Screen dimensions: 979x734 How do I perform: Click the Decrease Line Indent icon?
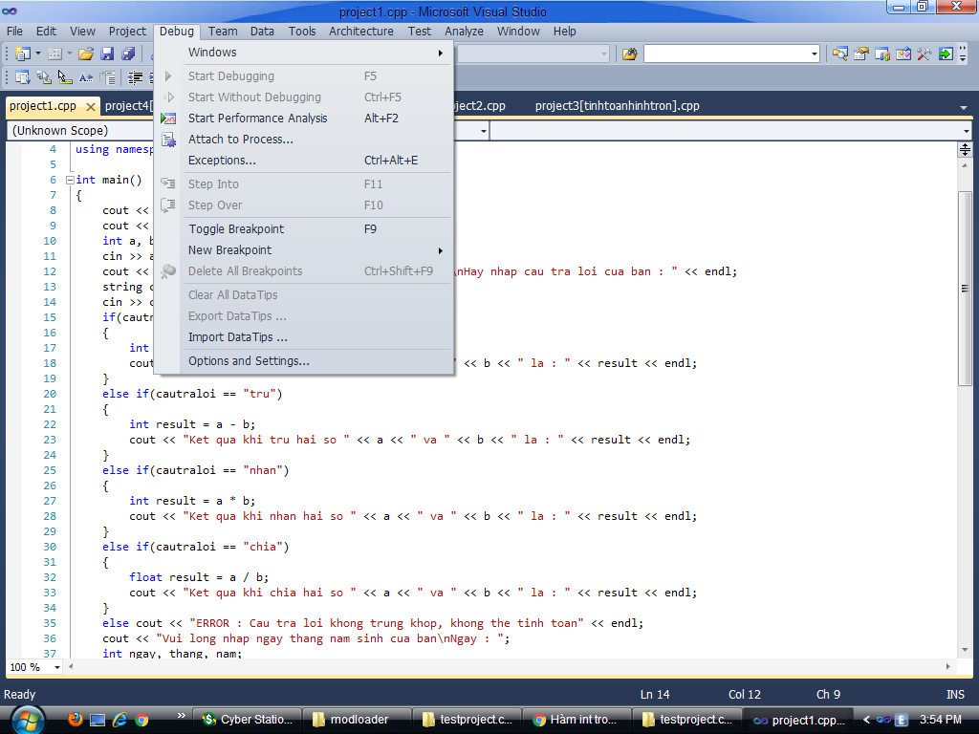(135, 77)
